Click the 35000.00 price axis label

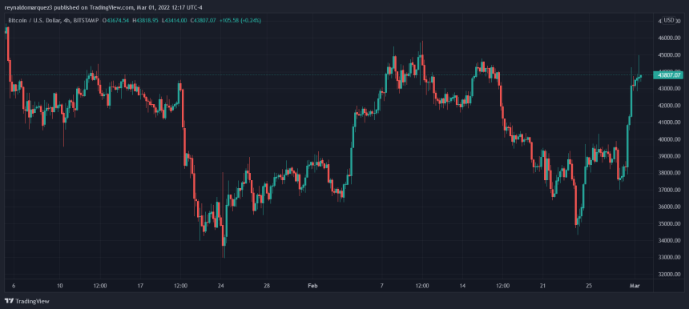coord(670,224)
